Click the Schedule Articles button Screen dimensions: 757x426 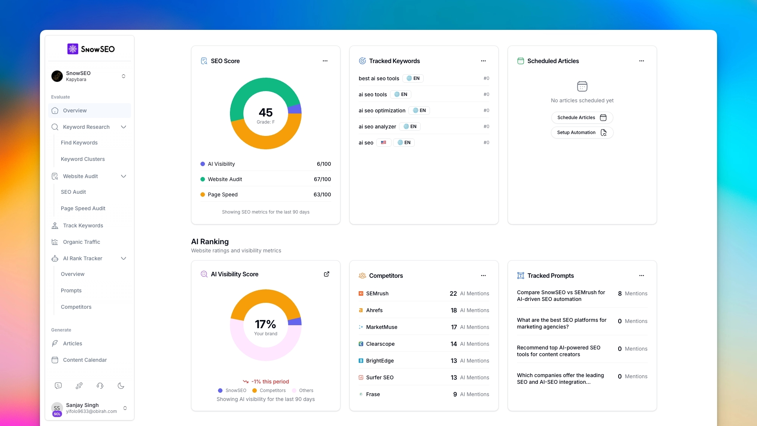582,117
